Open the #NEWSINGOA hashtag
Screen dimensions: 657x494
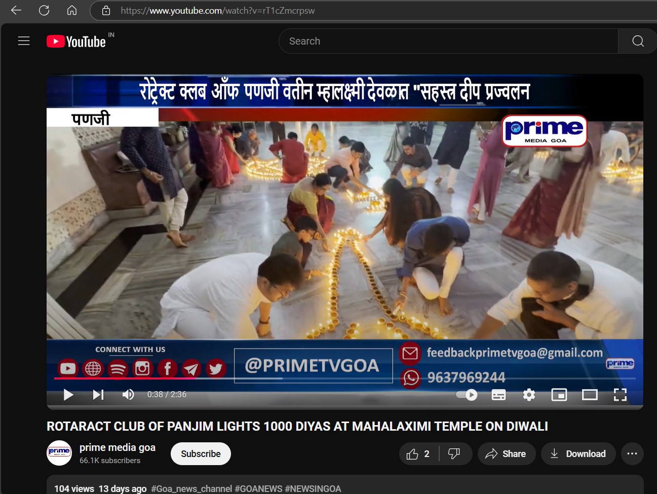[x=313, y=489]
